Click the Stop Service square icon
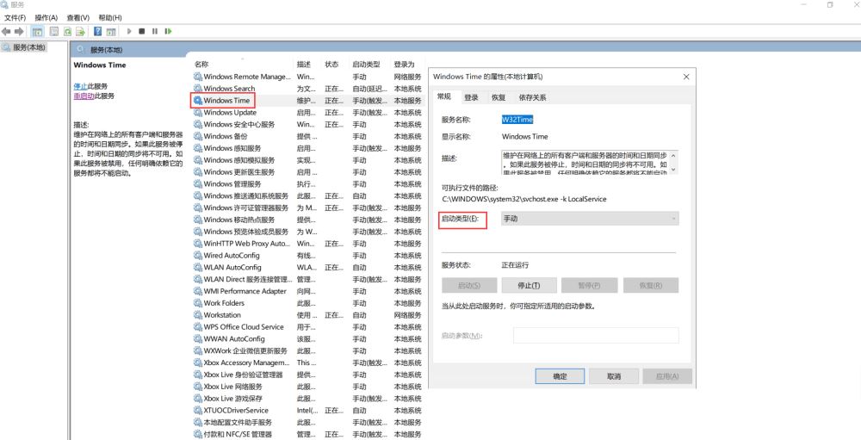This screenshot has width=861, height=440. tap(142, 31)
